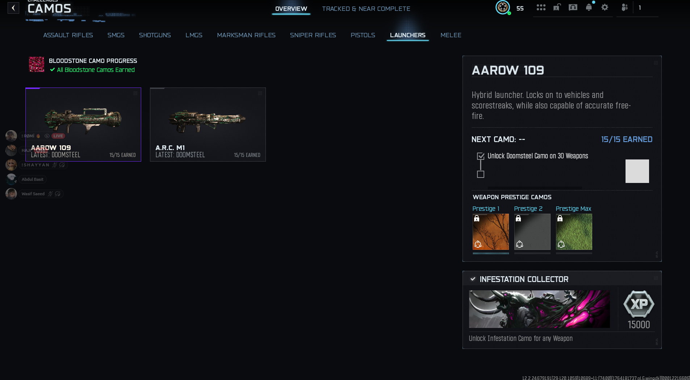This screenshot has height=380, width=690.
Task: Open the settings gear
Action: tap(605, 7)
